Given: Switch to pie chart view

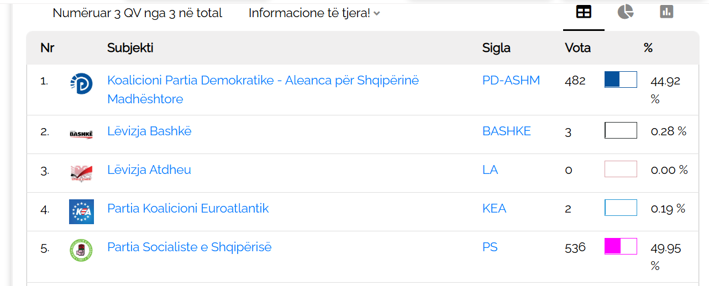Looking at the screenshot, I should [x=625, y=12].
